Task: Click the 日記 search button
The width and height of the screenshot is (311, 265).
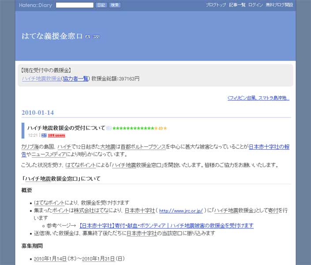Action: 101,5
